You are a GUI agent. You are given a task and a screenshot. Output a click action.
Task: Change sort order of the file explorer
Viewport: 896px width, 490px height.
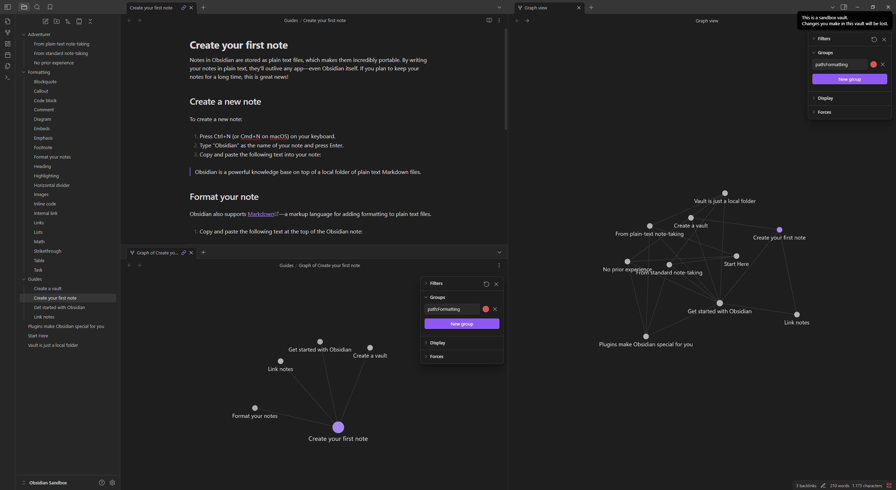(68, 21)
